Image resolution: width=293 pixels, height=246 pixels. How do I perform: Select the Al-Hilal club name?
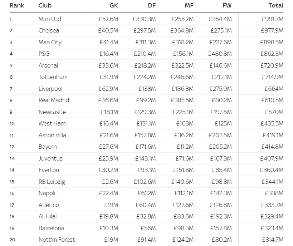[48, 216]
